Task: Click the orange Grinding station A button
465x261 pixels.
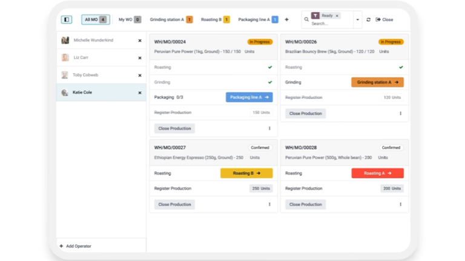Action: click(377, 82)
